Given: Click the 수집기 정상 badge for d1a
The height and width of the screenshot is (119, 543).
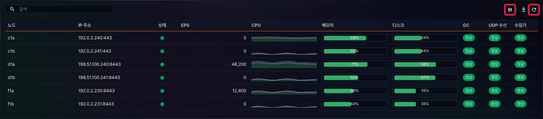Looking at the screenshot, I should click(520, 64).
